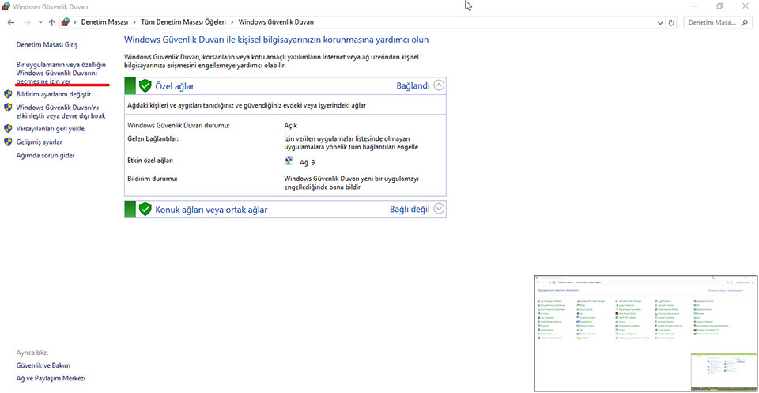Image resolution: width=759 pixels, height=393 pixels.
Task: Select Windows Güvenlik Duvarı breadcrumb
Action: [277, 22]
